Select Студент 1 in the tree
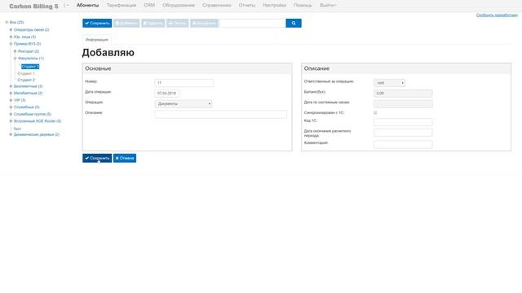This screenshot has height=293, width=522. click(x=26, y=74)
